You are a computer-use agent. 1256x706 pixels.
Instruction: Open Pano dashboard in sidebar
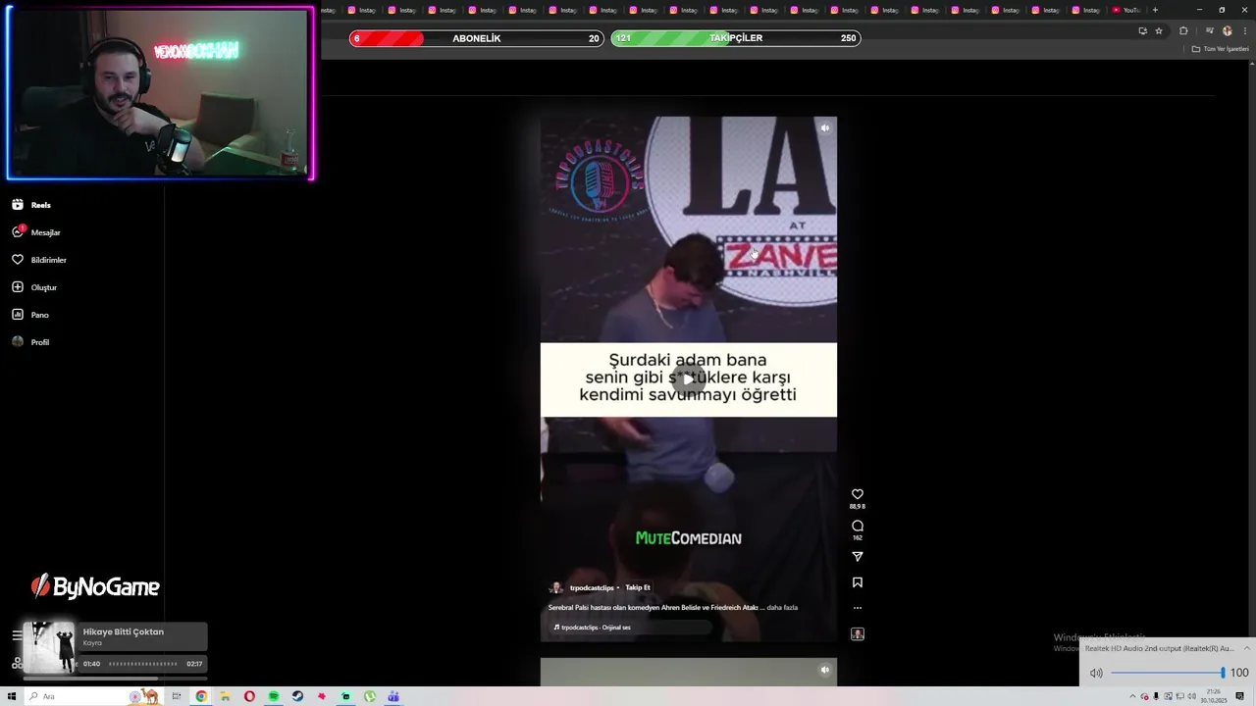pyautogui.click(x=30, y=315)
